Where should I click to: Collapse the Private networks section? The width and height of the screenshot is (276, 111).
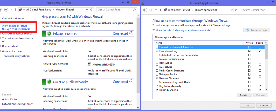[x=131, y=33]
